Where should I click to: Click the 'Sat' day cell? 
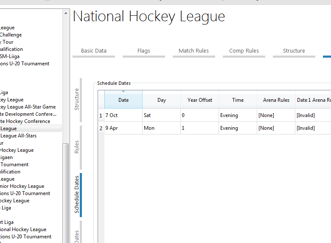[162, 115]
